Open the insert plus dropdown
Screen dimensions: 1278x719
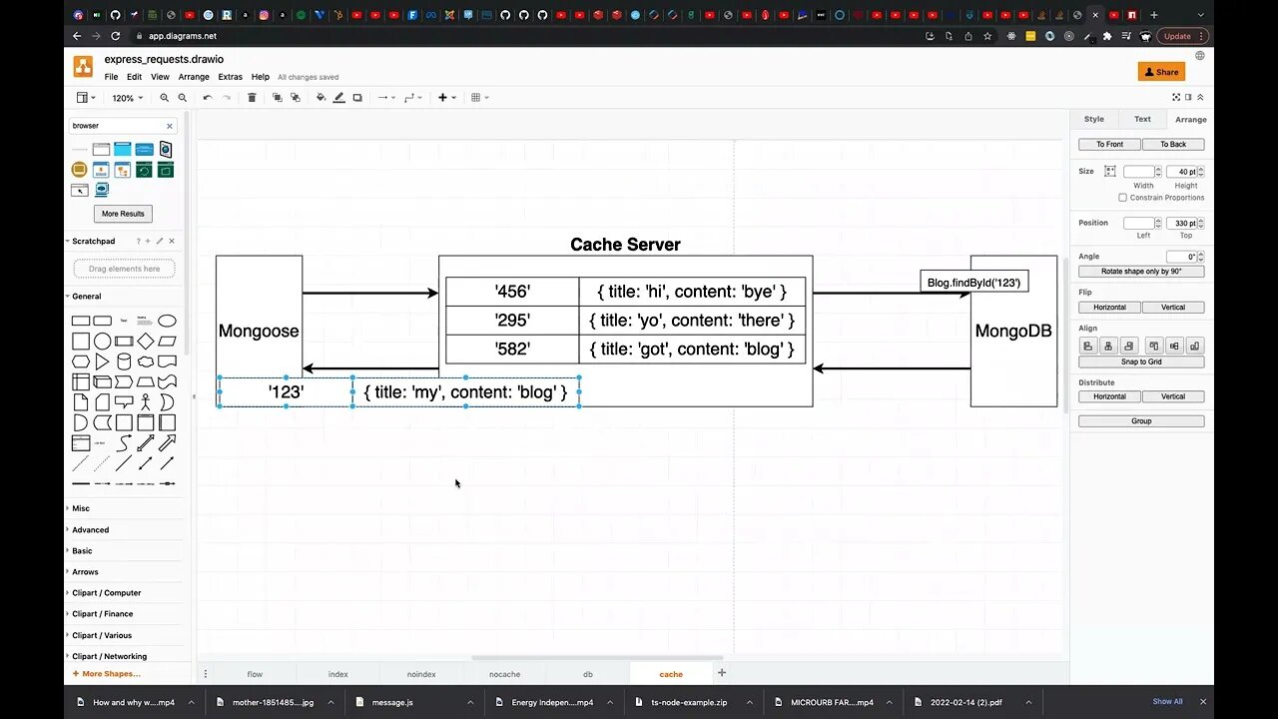coord(446,98)
